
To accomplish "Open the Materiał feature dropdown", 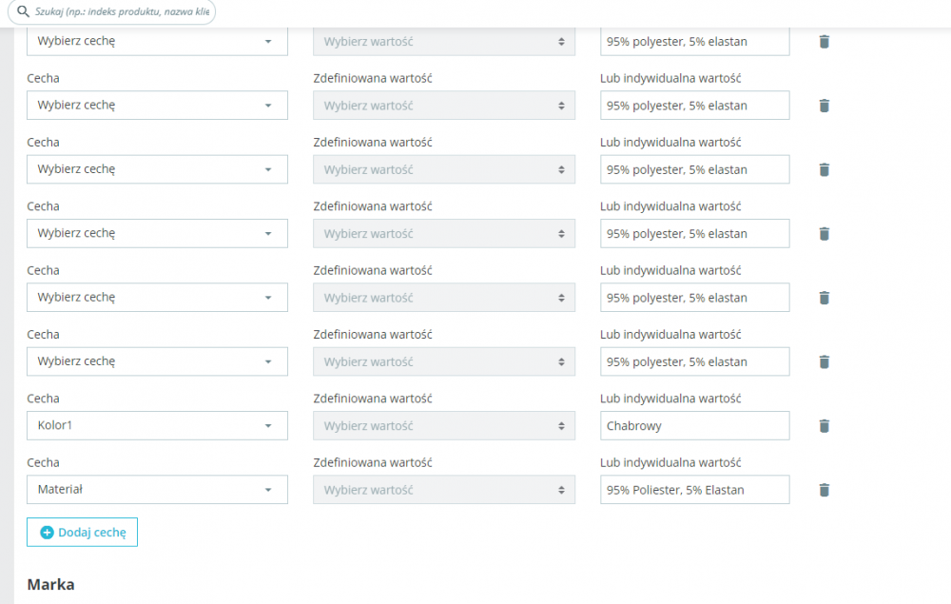I will (x=157, y=490).
